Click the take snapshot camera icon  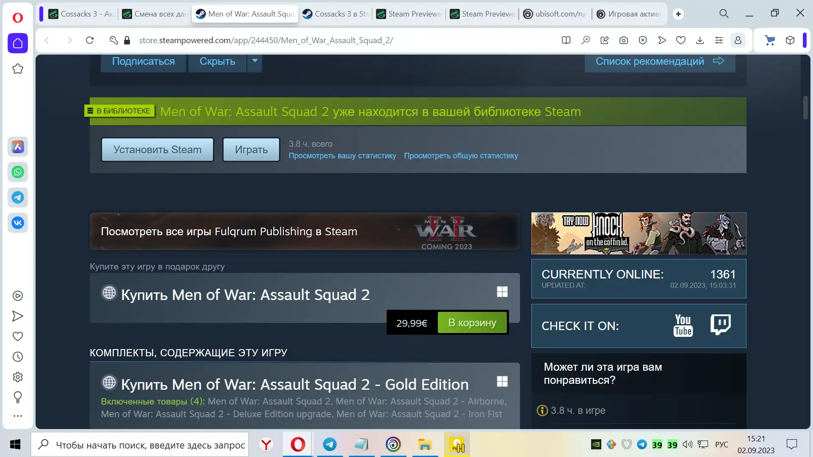[x=624, y=40]
